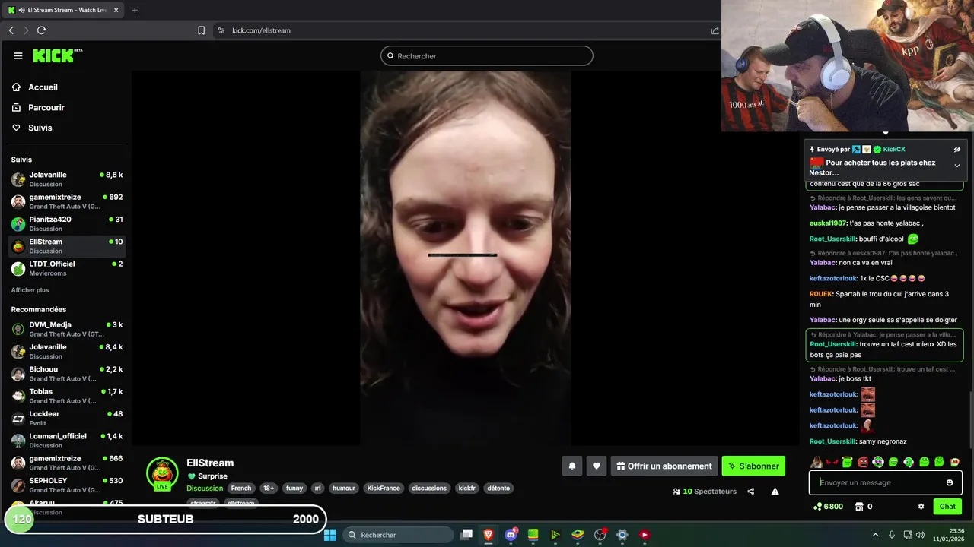
Task: Open the gamemixtreize channel with 692 viewers
Action: click(67, 201)
